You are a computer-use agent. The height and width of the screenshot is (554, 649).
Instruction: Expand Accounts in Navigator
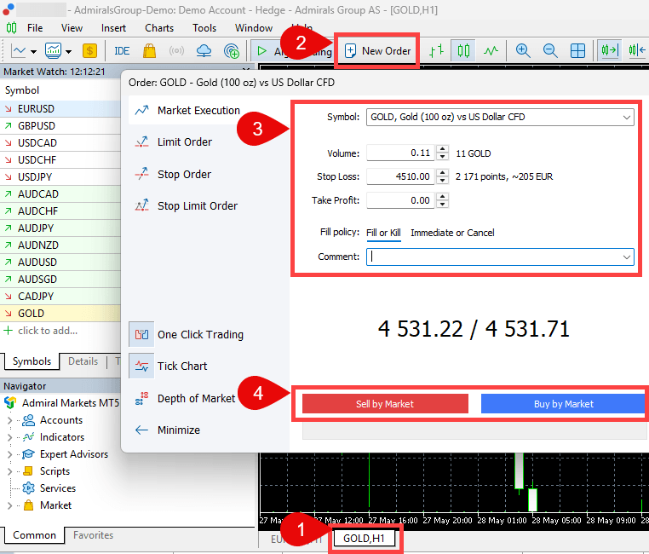pyautogui.click(x=9, y=420)
